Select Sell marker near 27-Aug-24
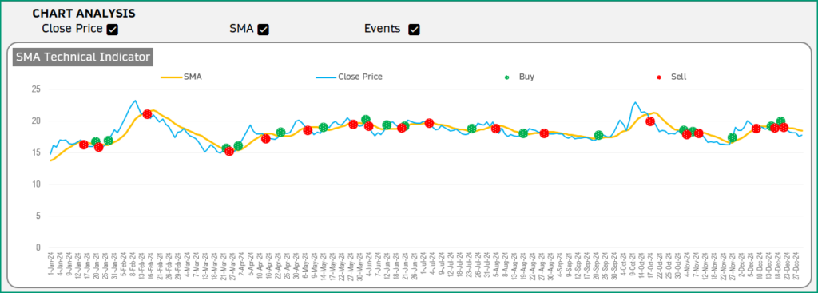The width and height of the screenshot is (818, 293). tap(544, 133)
